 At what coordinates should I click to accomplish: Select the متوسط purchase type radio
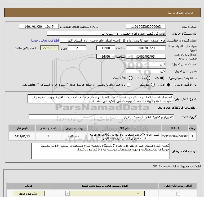click(153, 85)
